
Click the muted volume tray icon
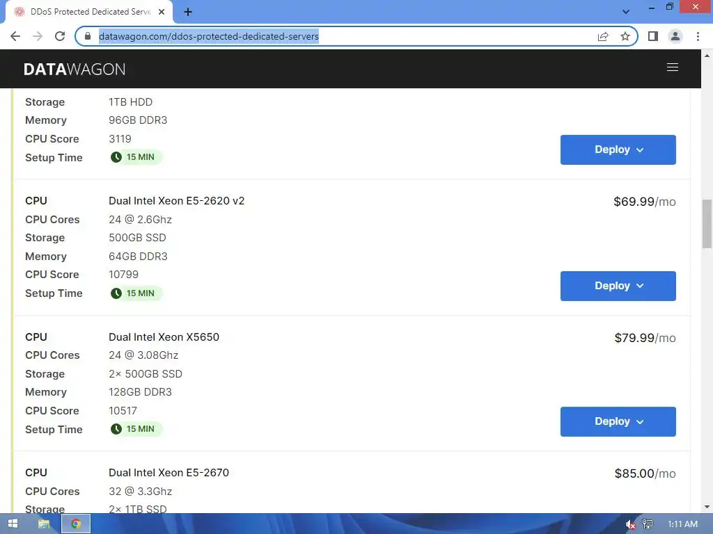pos(630,524)
